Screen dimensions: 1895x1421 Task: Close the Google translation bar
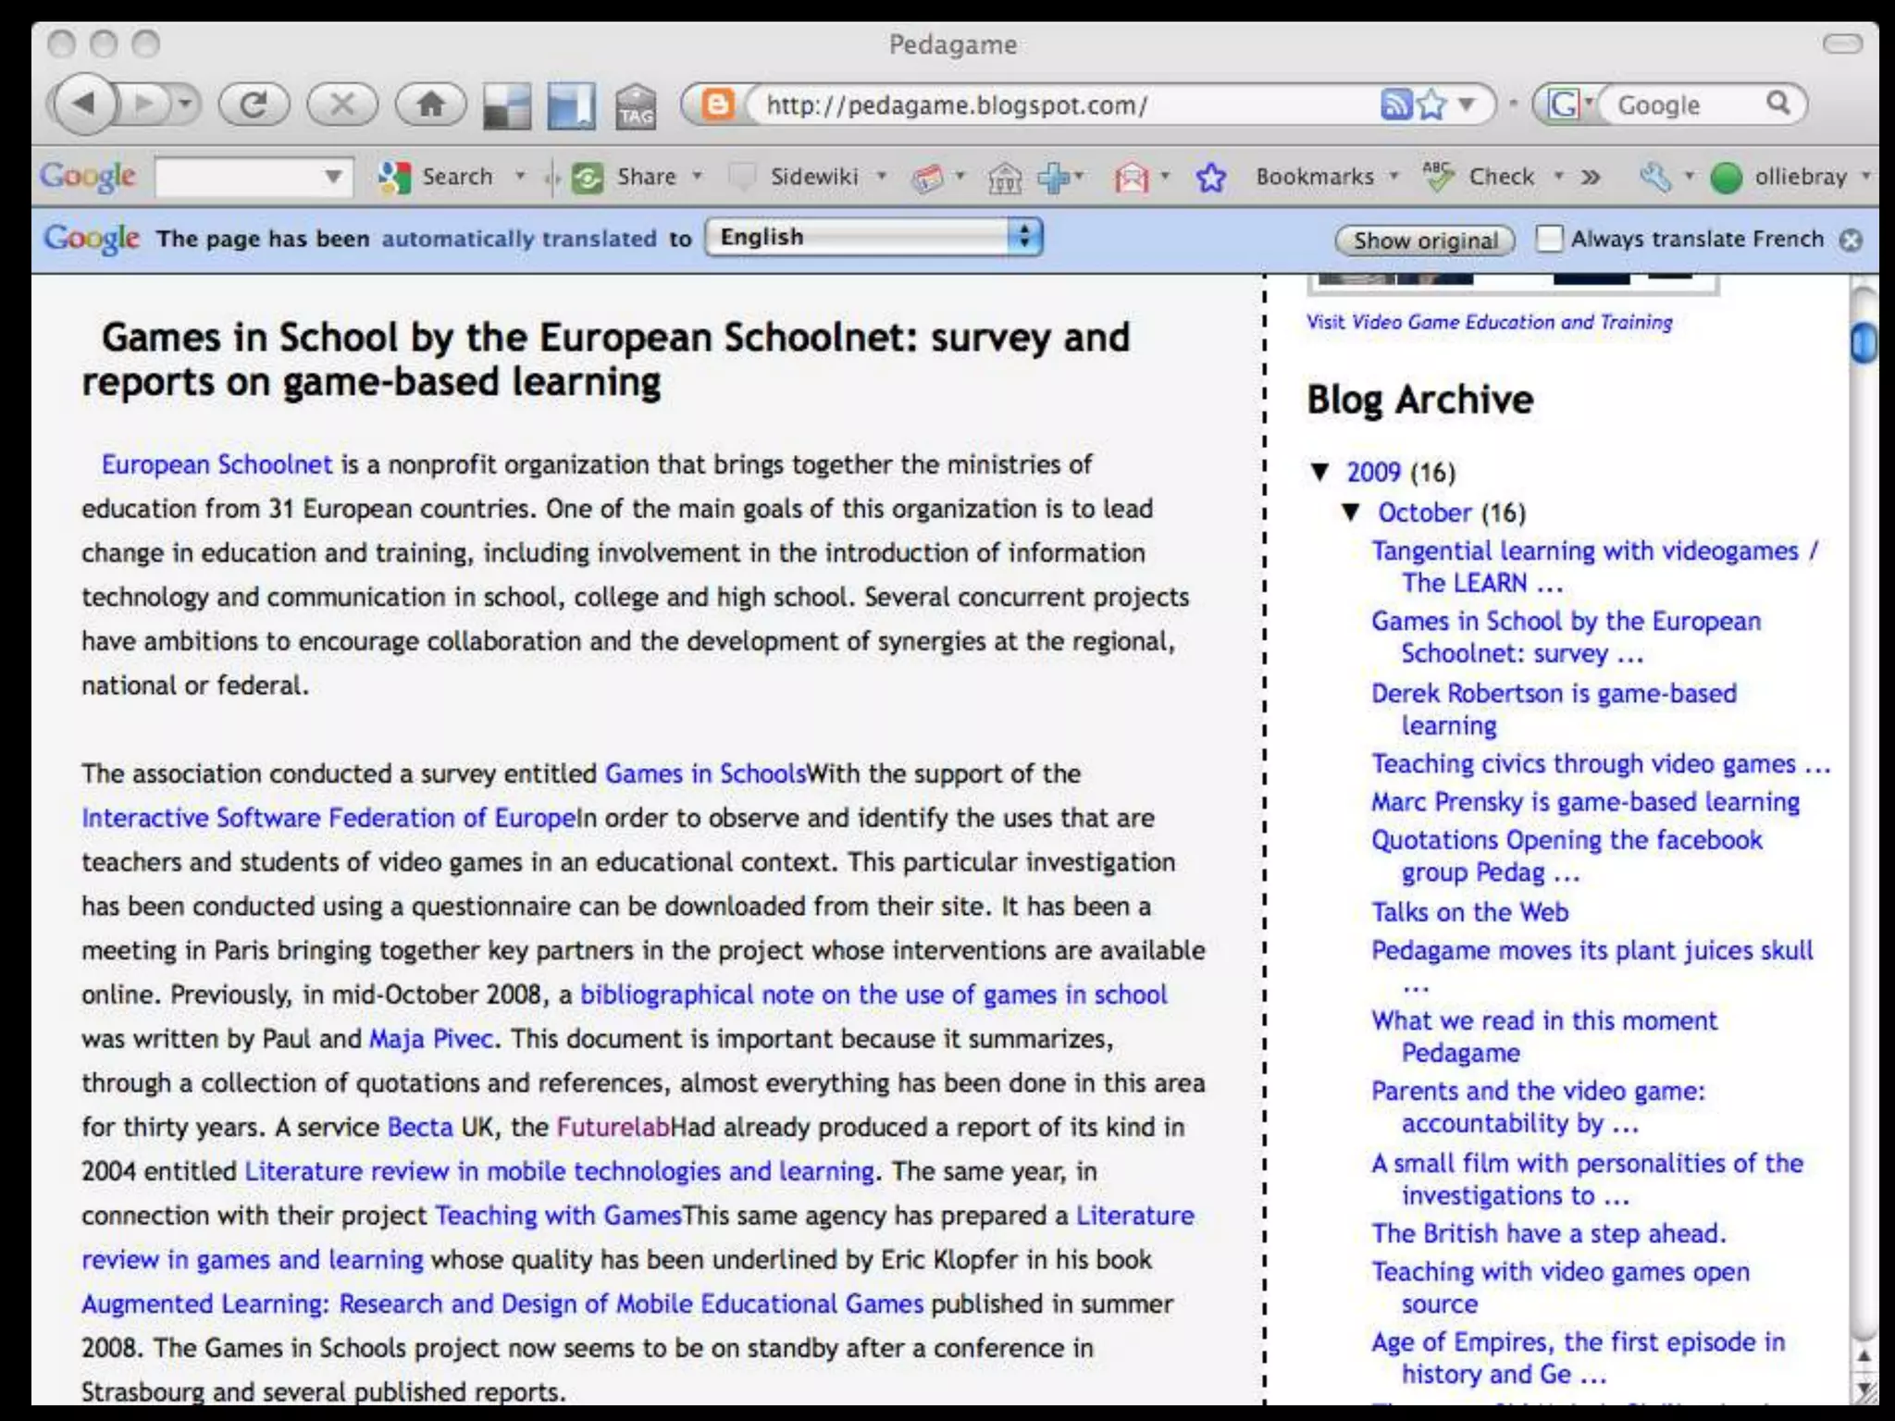(x=1850, y=241)
